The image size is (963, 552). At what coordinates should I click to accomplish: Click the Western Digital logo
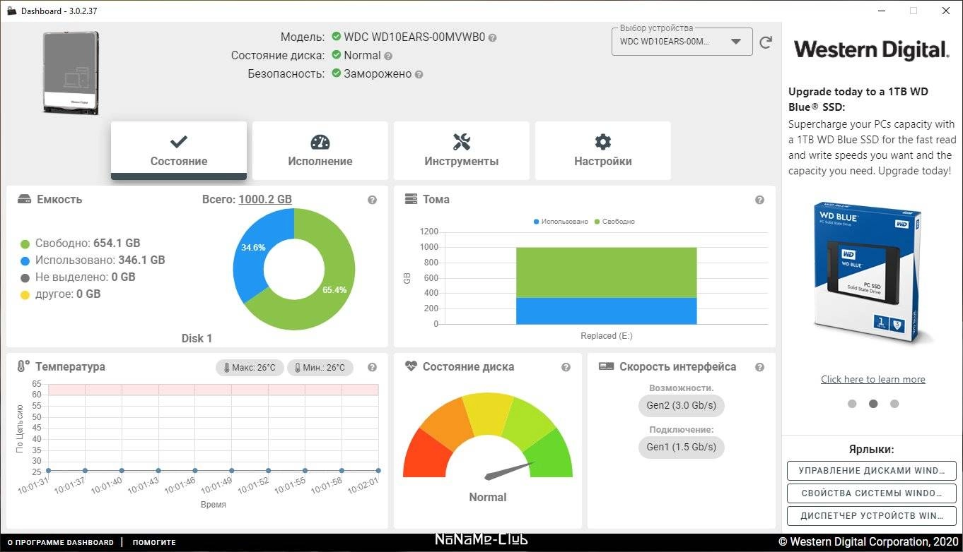point(871,50)
